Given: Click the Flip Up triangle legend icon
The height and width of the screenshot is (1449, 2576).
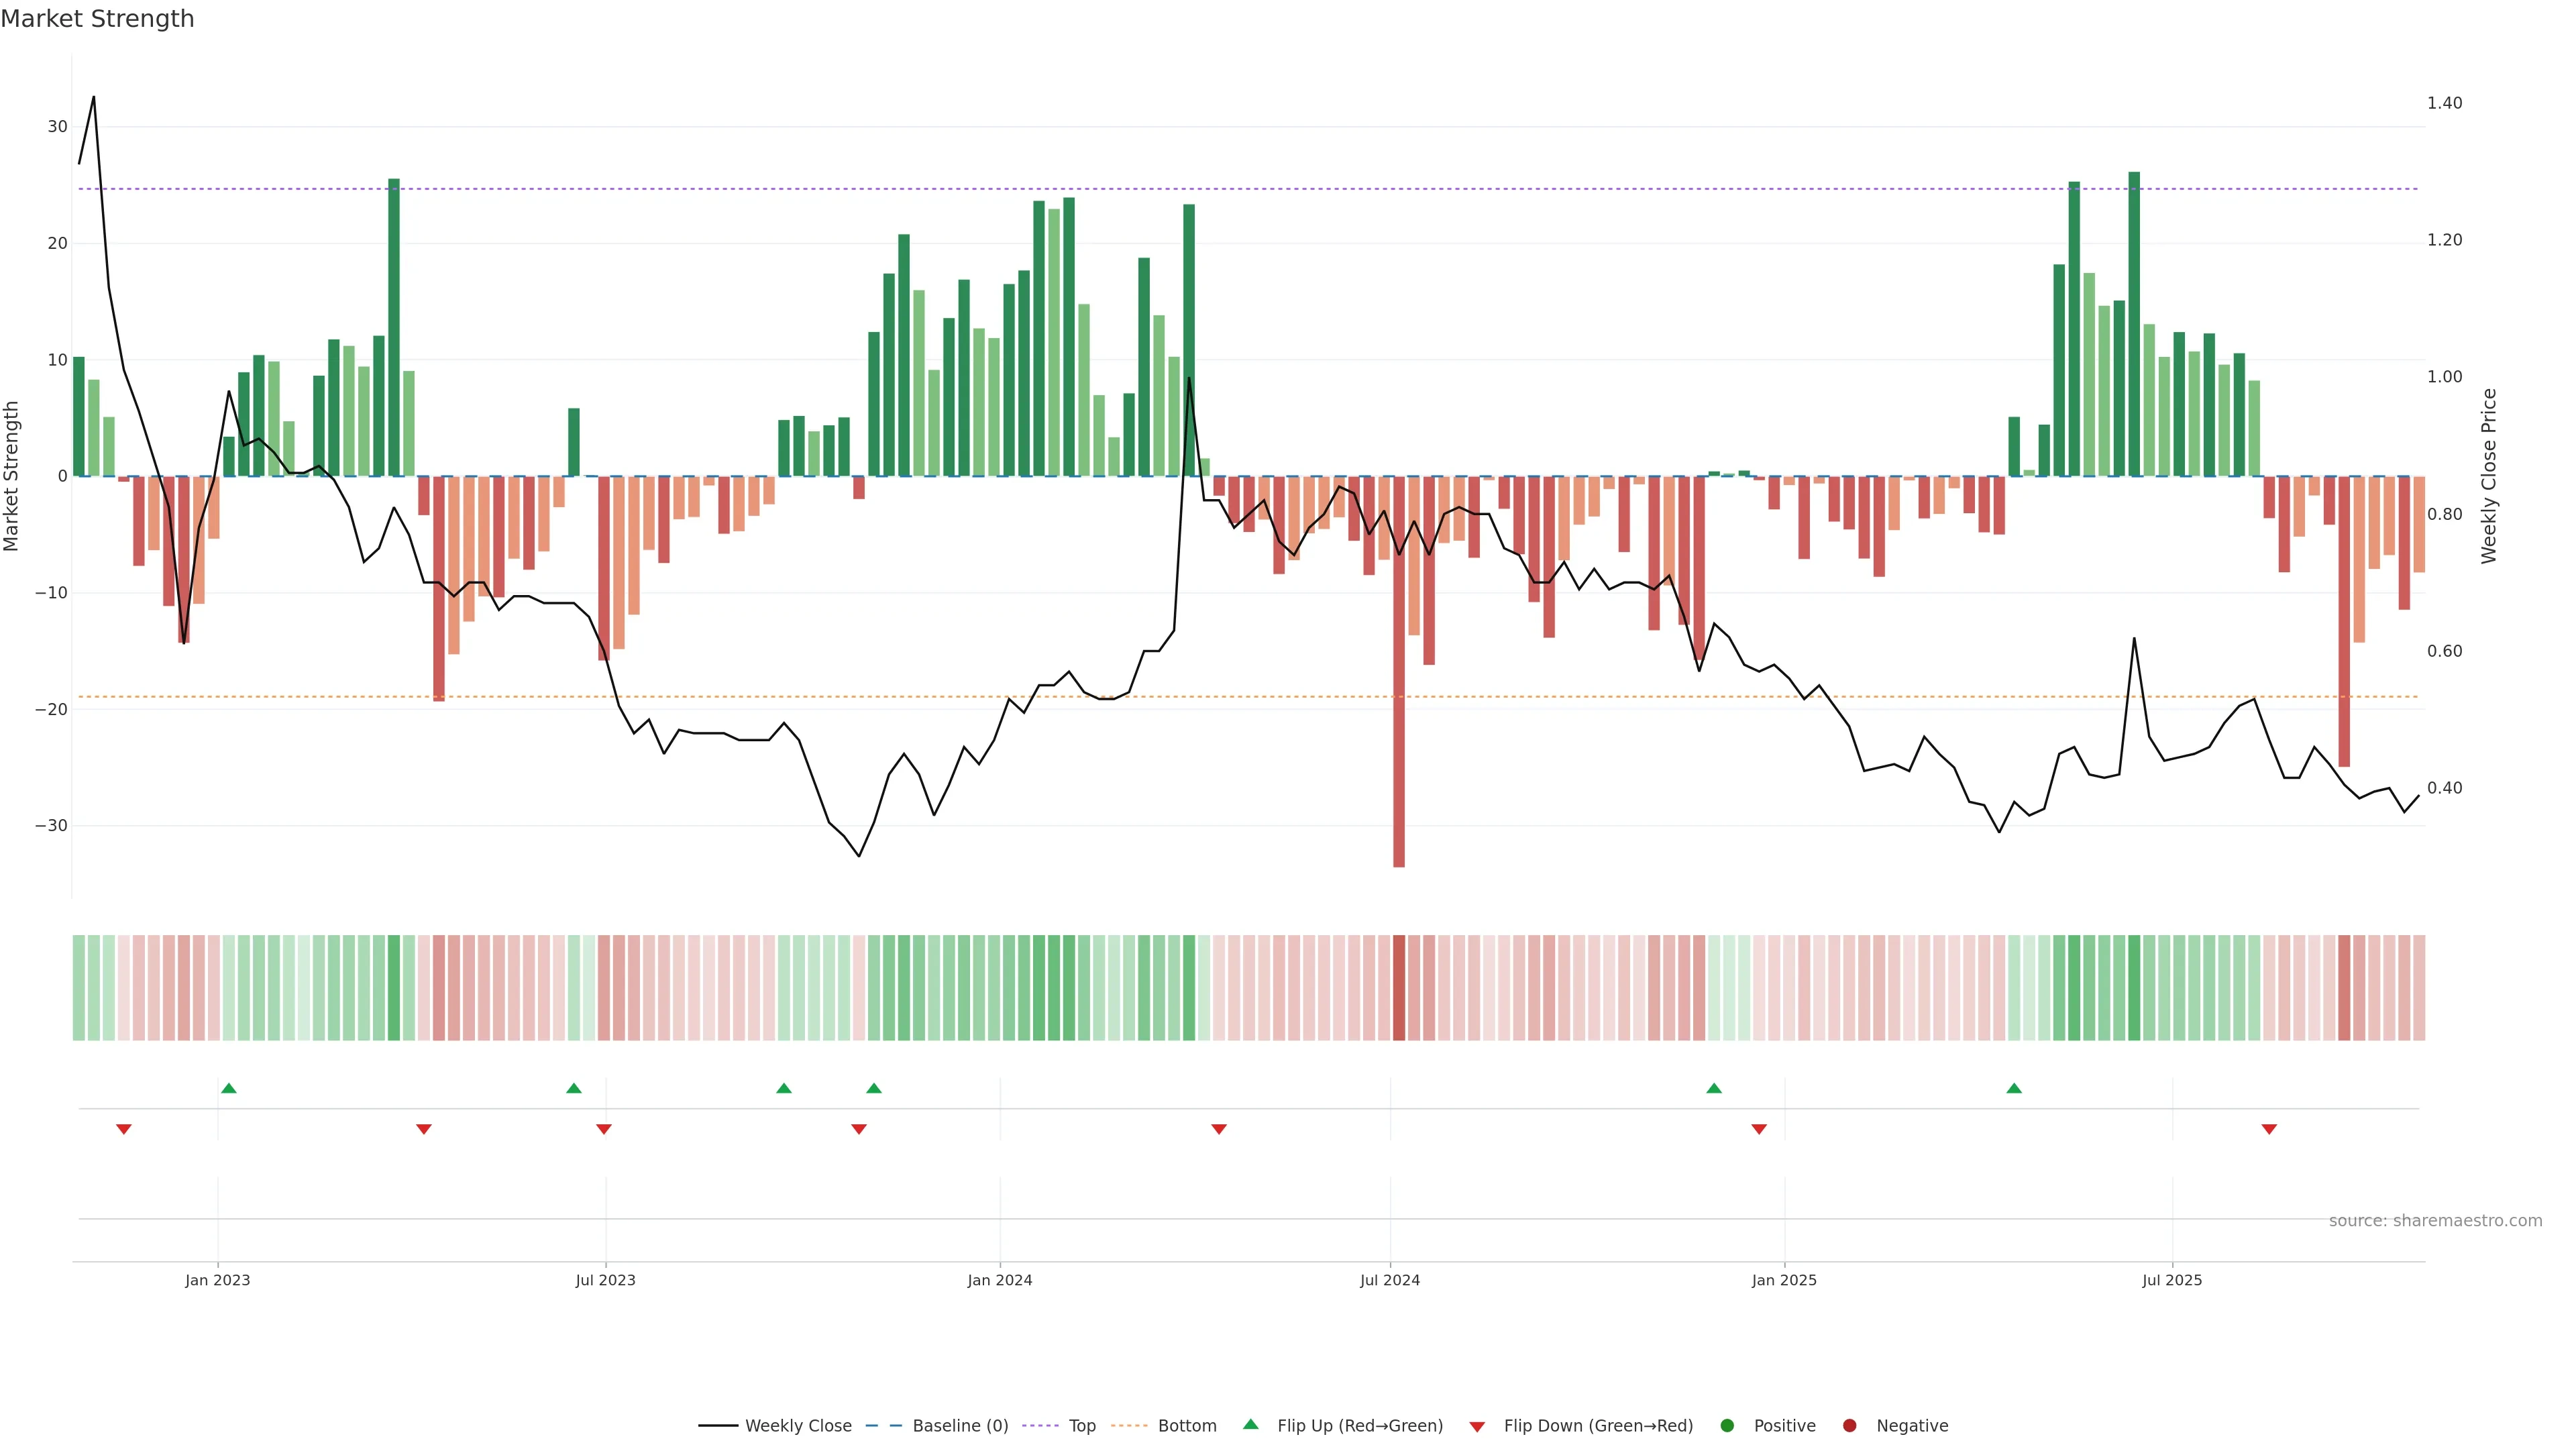Looking at the screenshot, I should pyautogui.click(x=1250, y=1424).
